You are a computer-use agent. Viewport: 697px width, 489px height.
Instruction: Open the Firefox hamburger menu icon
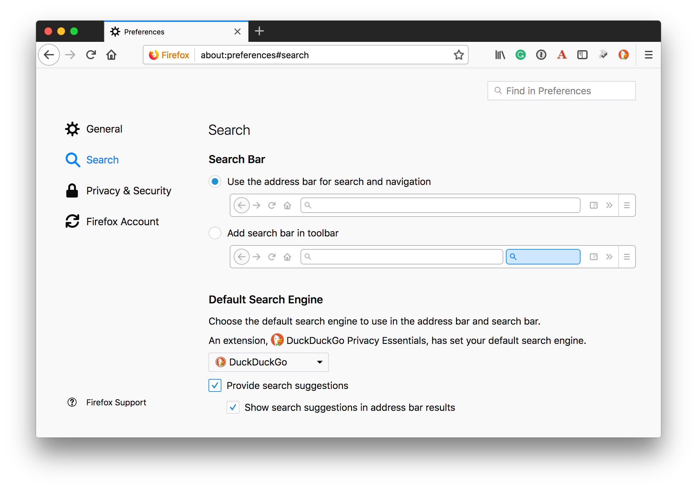[x=649, y=54]
